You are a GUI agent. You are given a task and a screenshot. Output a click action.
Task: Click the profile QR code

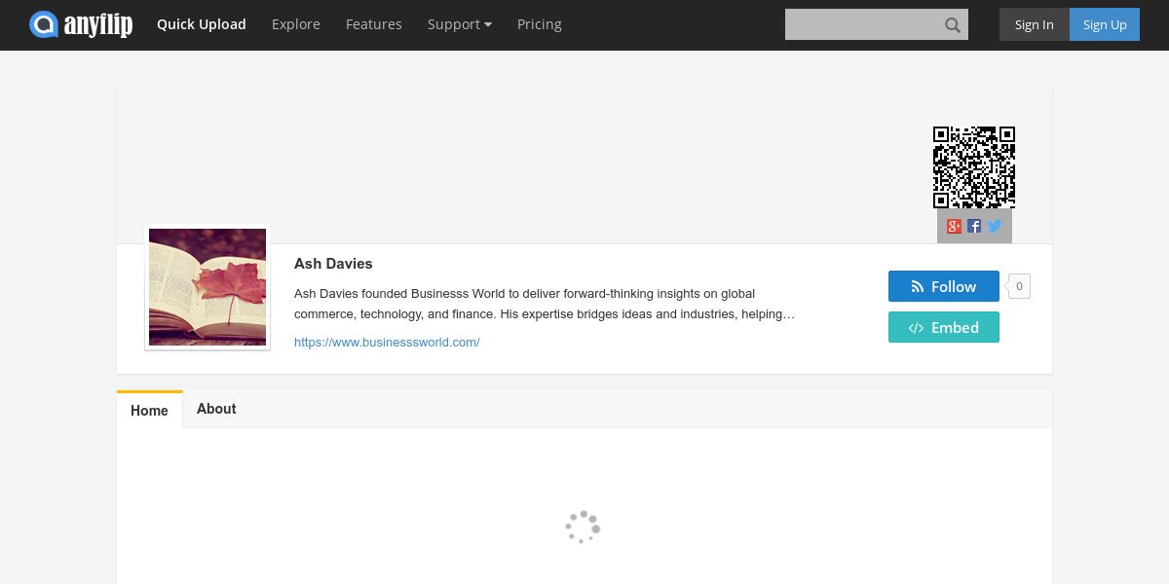point(974,167)
